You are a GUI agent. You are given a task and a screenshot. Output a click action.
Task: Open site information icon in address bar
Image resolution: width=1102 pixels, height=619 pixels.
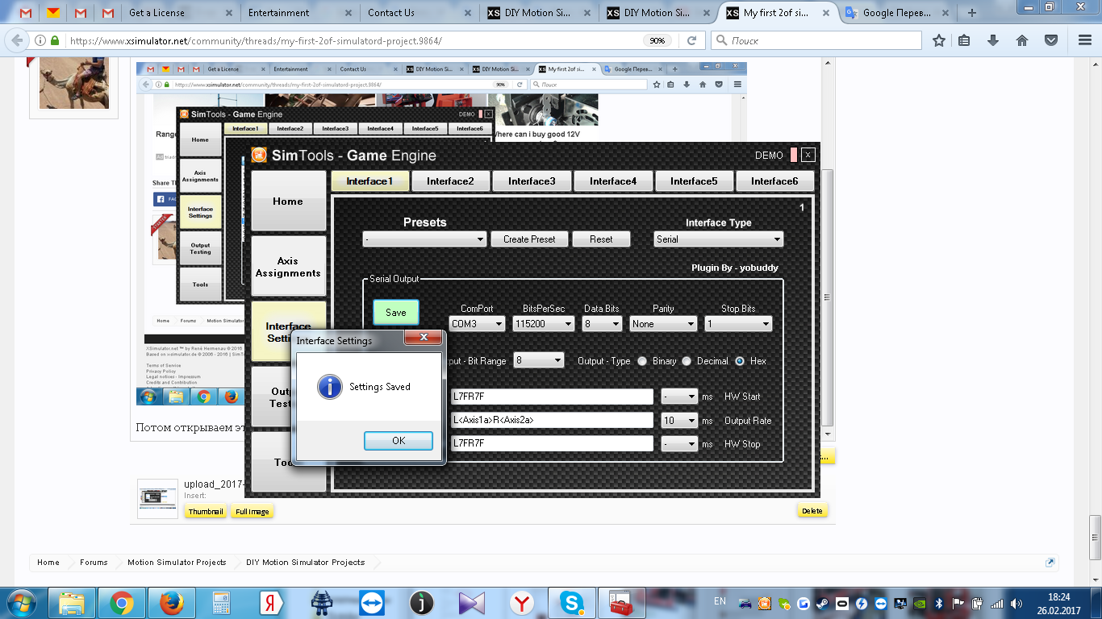tap(40, 41)
